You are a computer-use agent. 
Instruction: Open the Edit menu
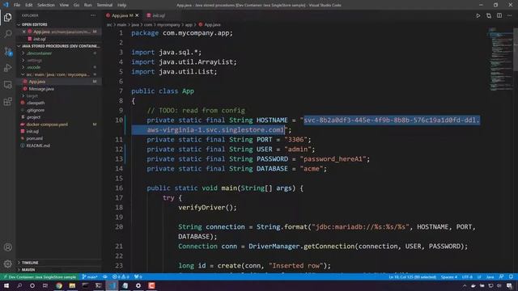(x=29, y=5)
